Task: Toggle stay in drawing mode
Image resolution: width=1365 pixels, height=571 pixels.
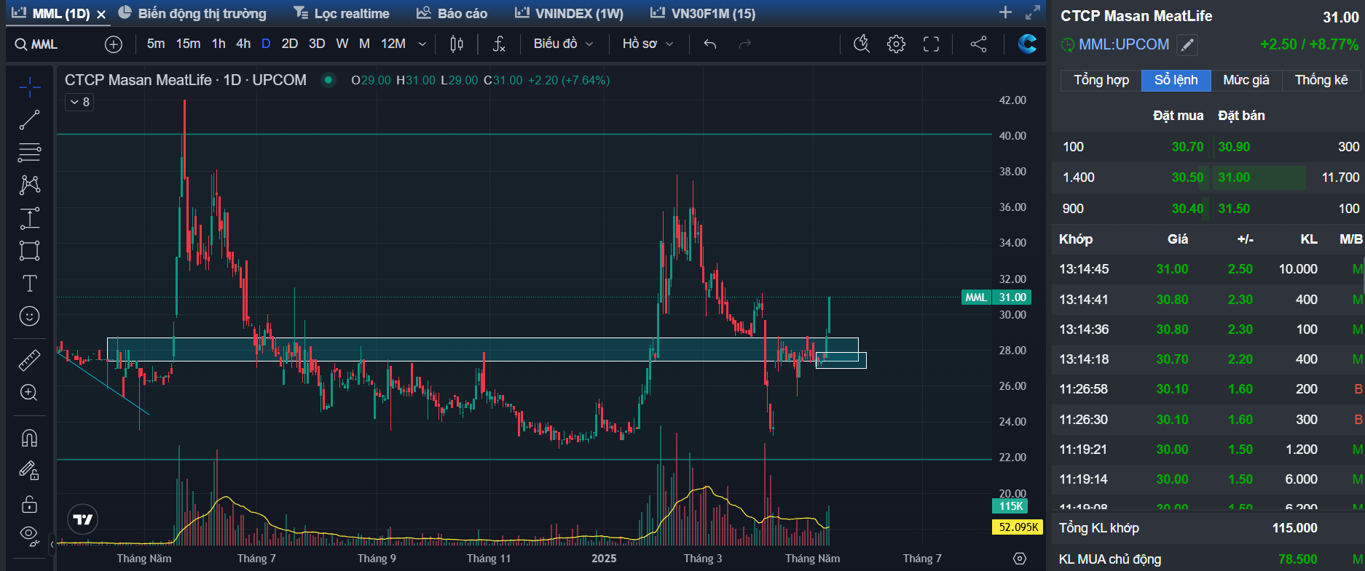Action: pos(30,471)
